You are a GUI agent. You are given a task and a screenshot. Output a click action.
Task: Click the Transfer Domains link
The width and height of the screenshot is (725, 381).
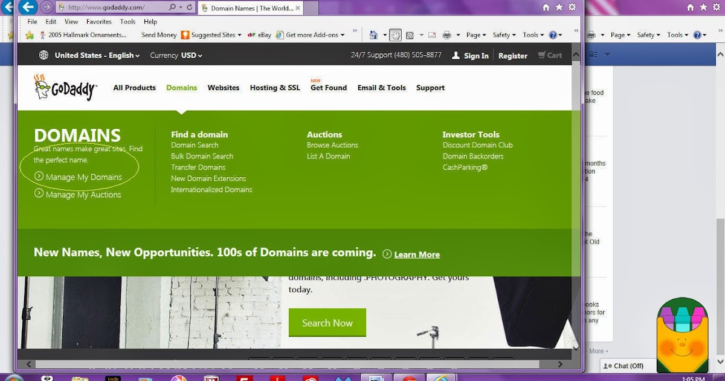click(x=198, y=168)
